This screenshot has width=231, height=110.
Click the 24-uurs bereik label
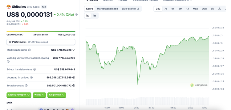(41, 35)
